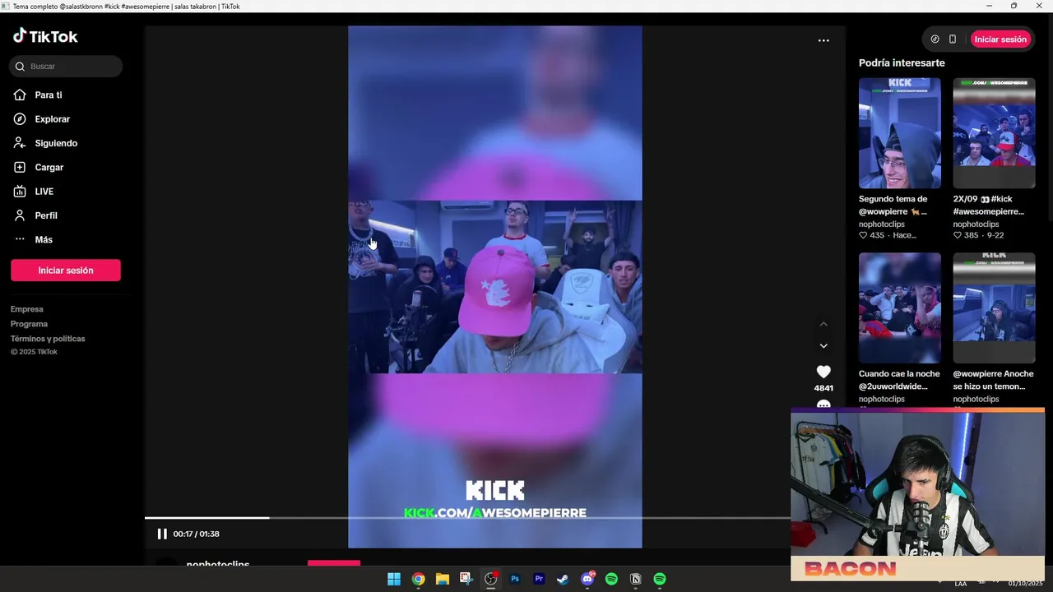
Task: Open Google Chrome from the taskbar
Action: [x=418, y=579]
